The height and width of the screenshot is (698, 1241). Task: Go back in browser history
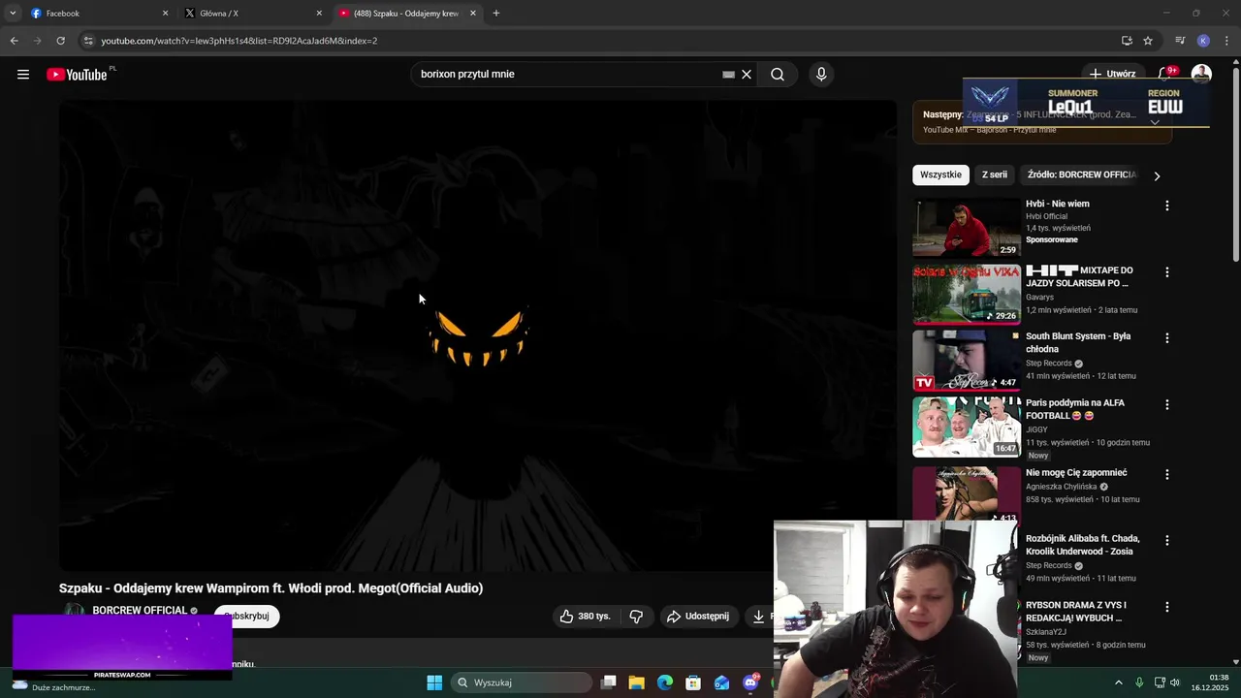point(15,41)
